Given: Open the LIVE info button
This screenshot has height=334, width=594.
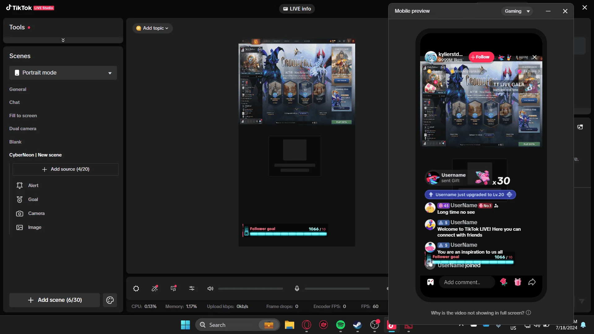Looking at the screenshot, I should [x=297, y=9].
